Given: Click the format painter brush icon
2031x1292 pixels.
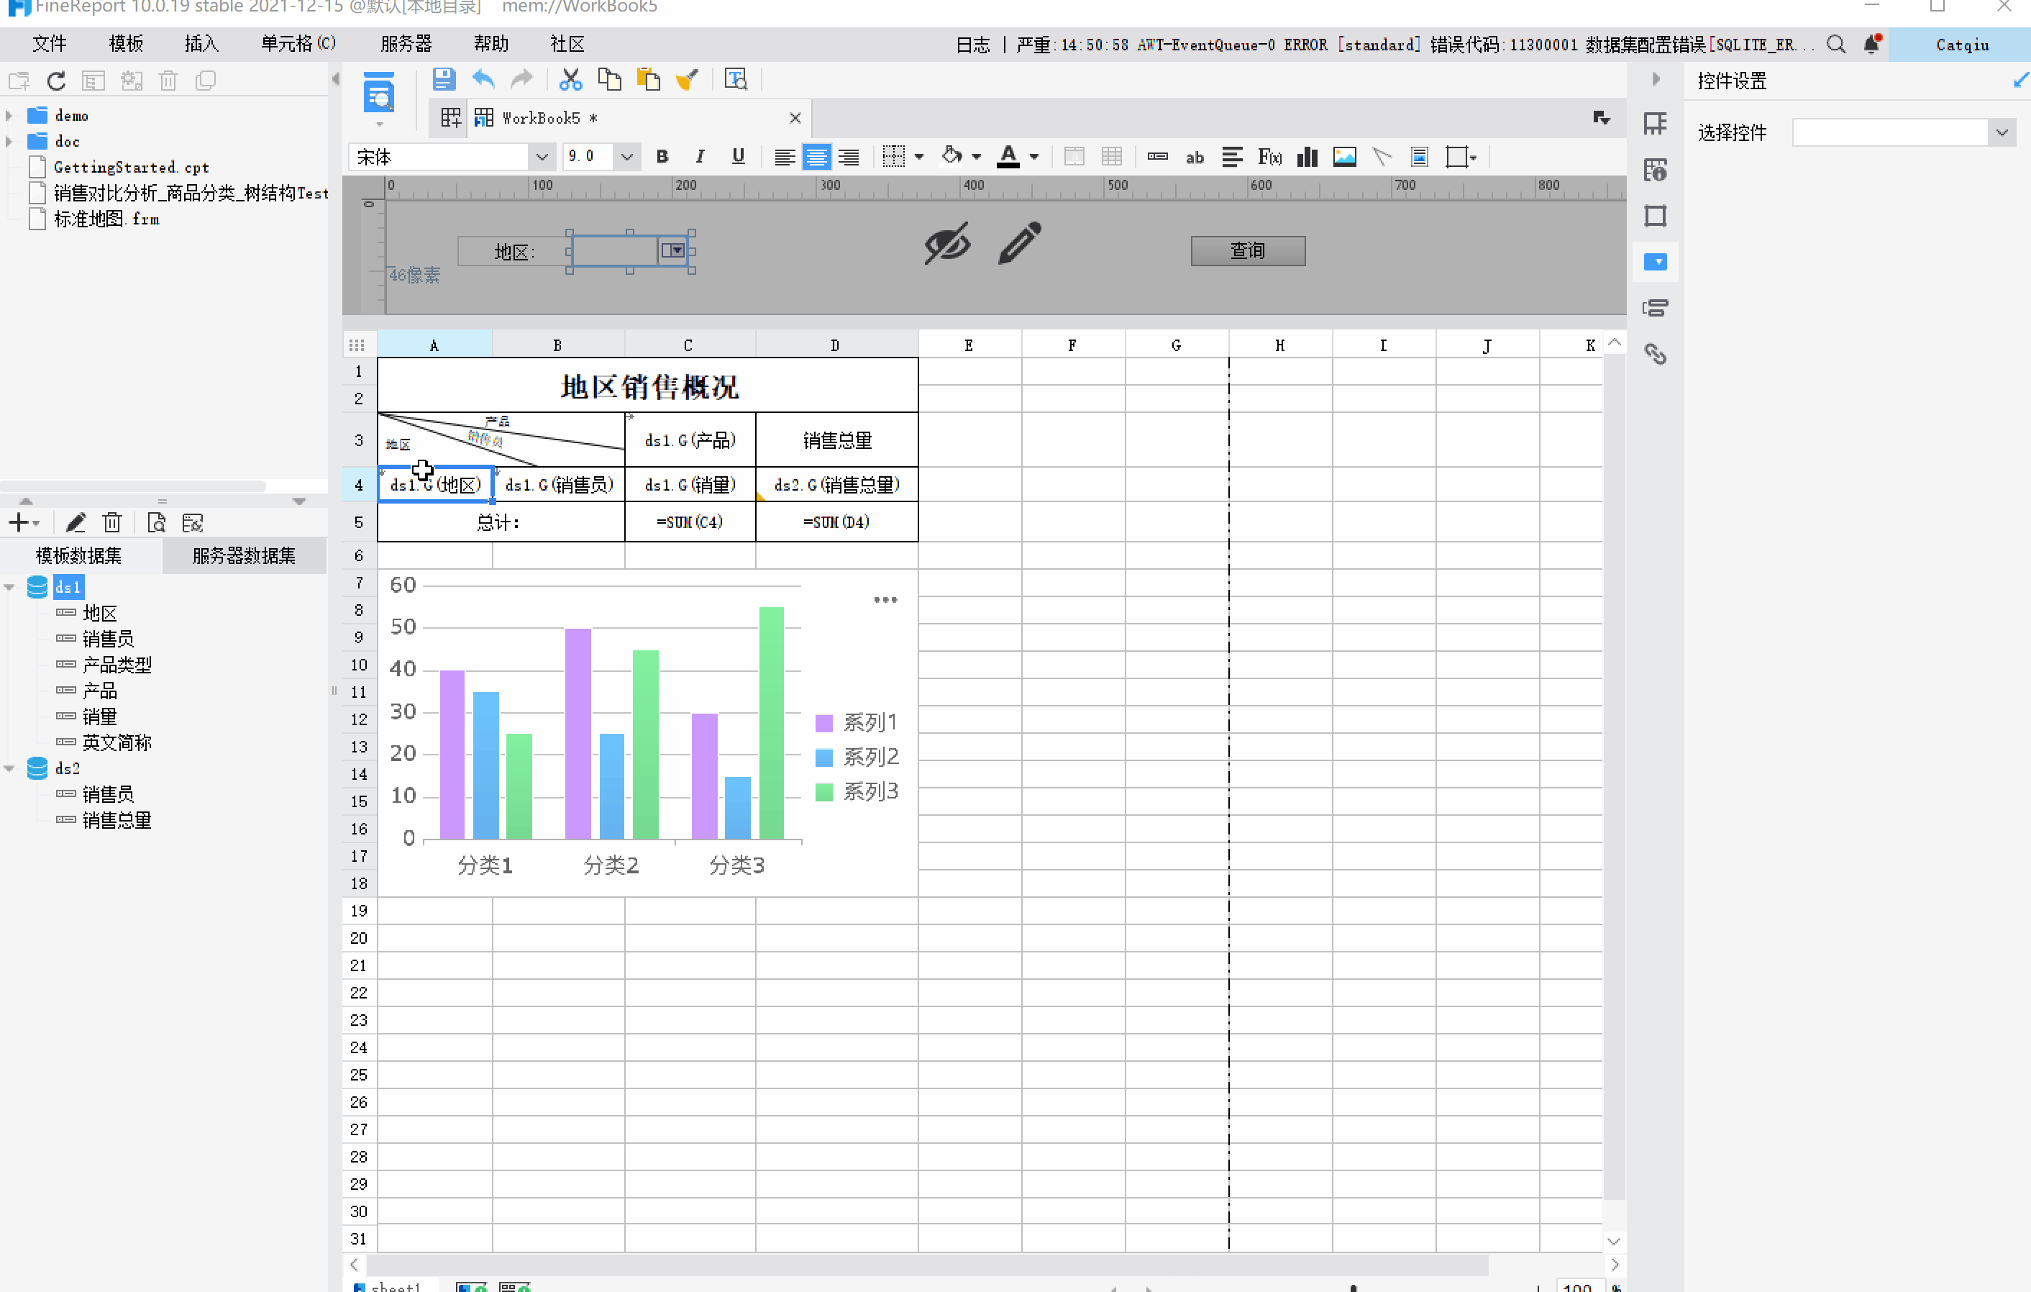Looking at the screenshot, I should pos(688,79).
